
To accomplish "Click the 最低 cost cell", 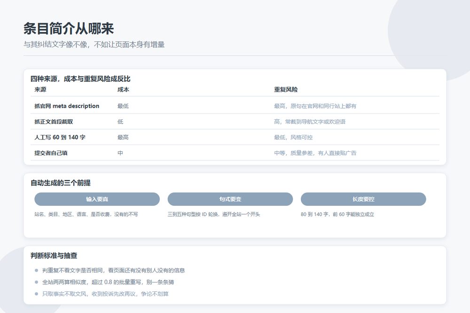I will tap(123, 106).
